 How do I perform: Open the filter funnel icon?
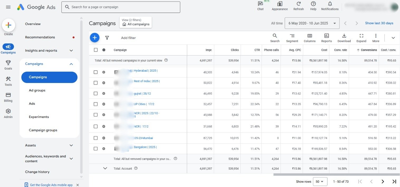[x=107, y=38]
